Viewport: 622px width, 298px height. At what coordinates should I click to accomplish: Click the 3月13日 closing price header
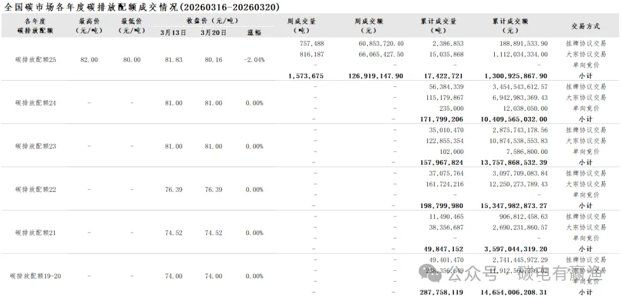[173, 33]
